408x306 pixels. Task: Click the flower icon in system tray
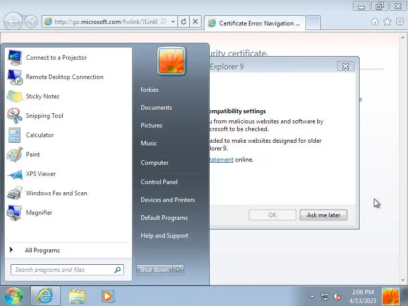(390, 296)
